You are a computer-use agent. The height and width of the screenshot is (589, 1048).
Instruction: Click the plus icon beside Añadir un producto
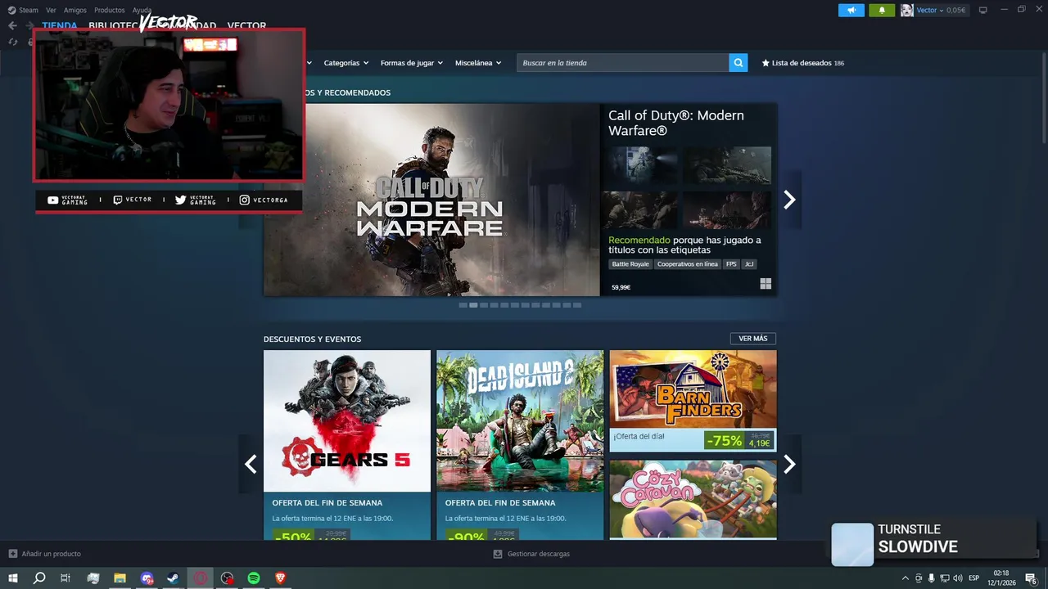click(12, 554)
